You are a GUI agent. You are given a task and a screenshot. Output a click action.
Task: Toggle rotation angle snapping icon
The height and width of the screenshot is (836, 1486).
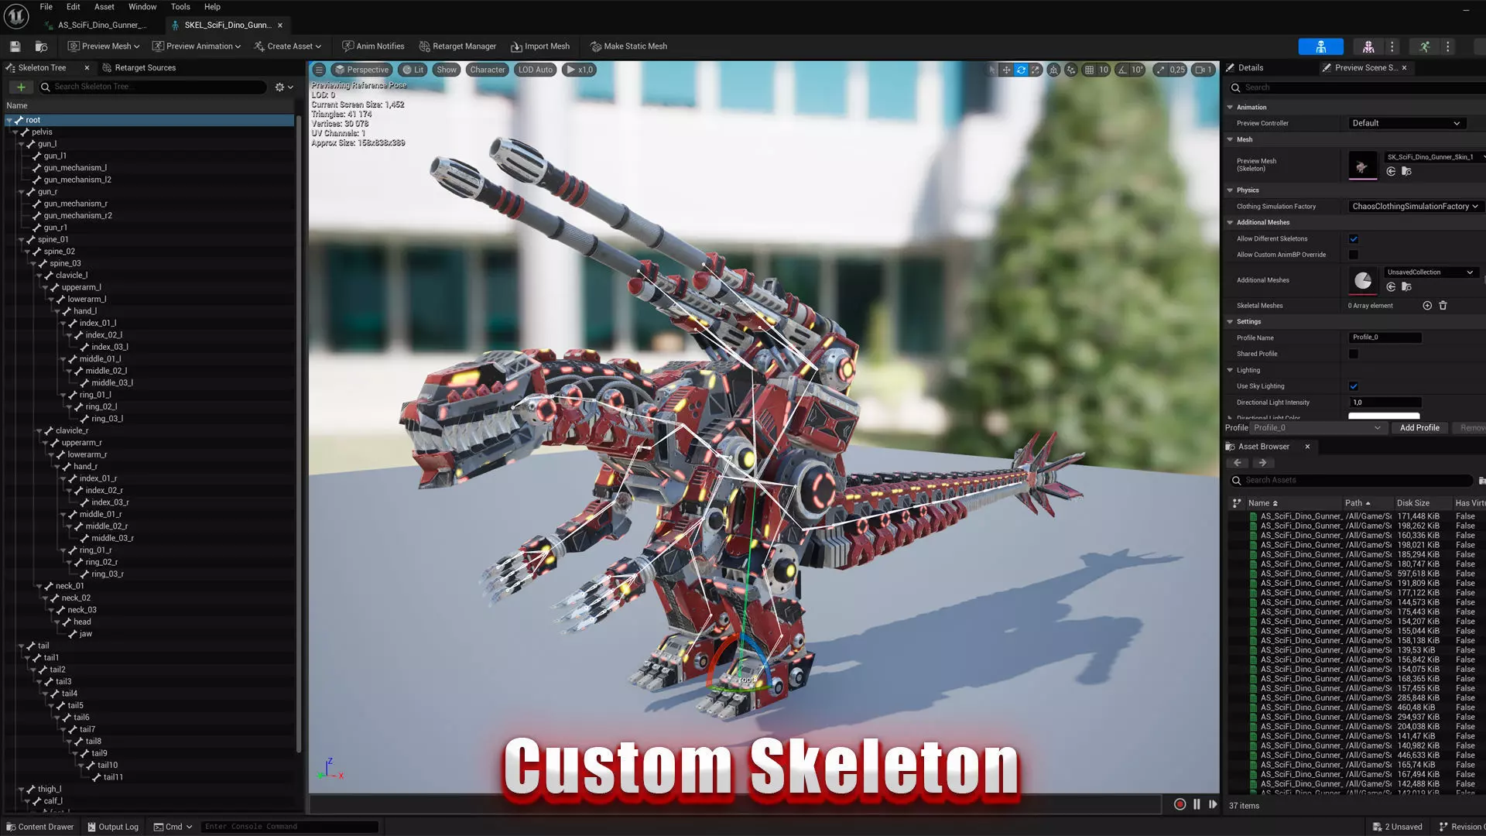(1122, 70)
